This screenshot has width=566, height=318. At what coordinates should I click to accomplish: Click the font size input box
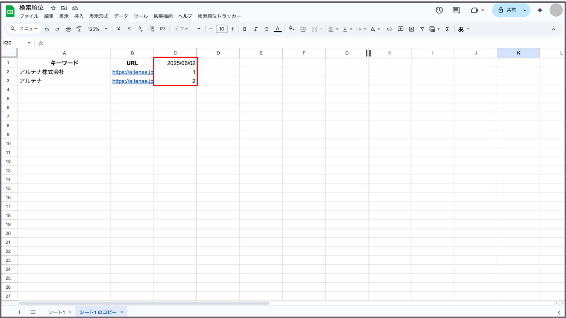coord(222,29)
